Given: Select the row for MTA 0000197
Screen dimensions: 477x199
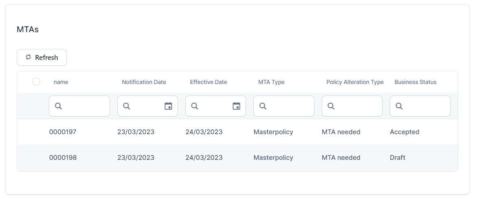Looking at the screenshot, I should [x=63, y=132].
